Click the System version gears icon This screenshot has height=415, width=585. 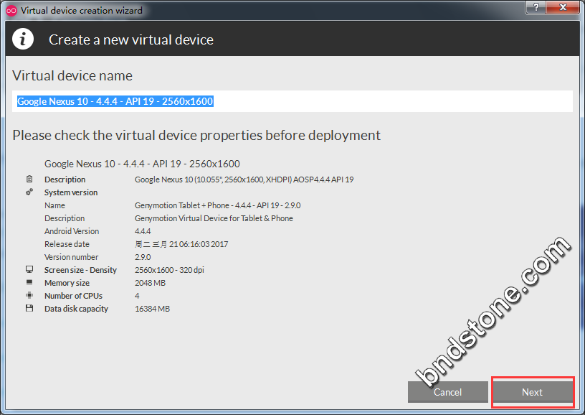tap(29, 192)
